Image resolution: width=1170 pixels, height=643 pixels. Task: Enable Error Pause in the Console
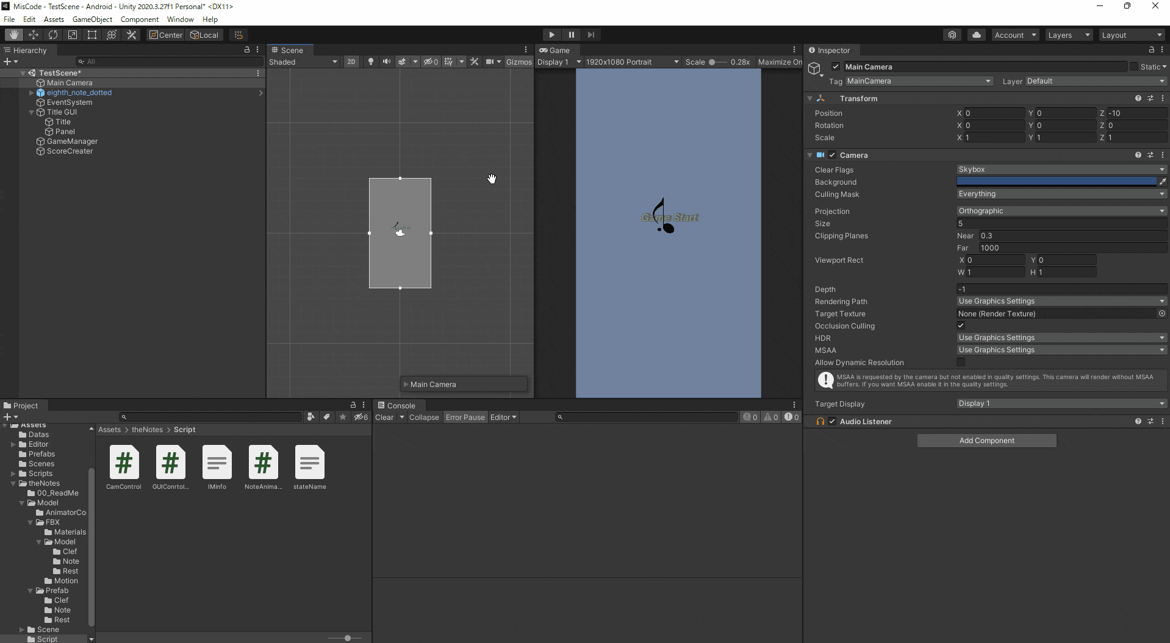[x=465, y=417]
